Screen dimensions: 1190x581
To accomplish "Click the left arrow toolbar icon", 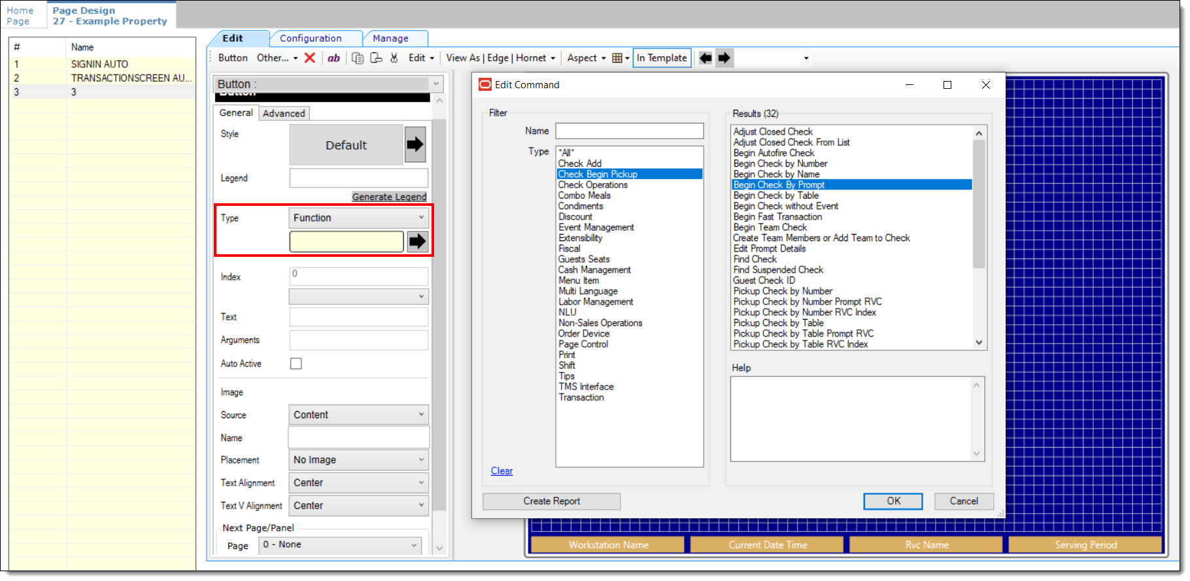I will (705, 58).
